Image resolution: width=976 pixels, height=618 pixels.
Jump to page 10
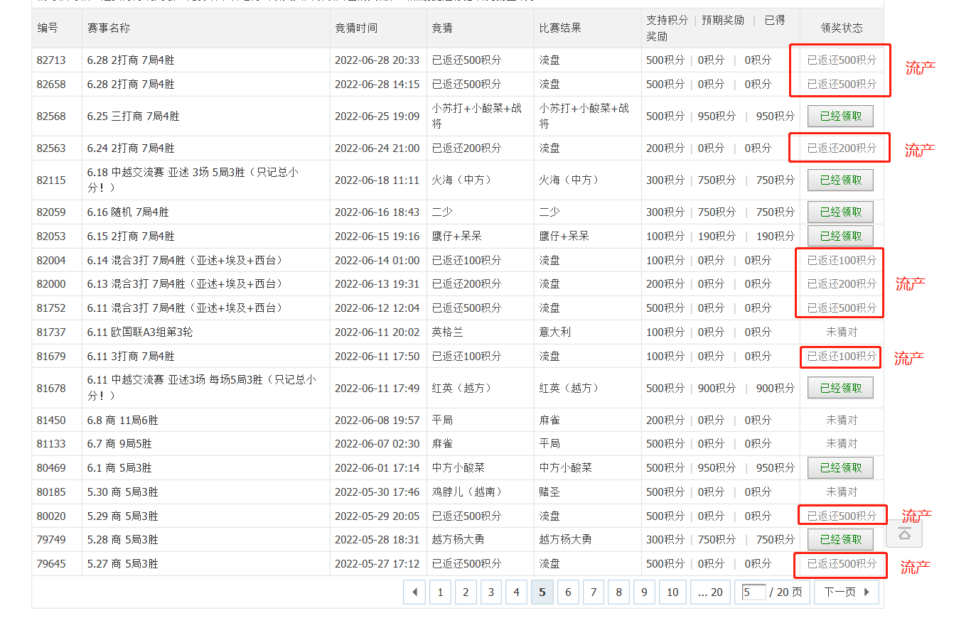[x=672, y=592]
